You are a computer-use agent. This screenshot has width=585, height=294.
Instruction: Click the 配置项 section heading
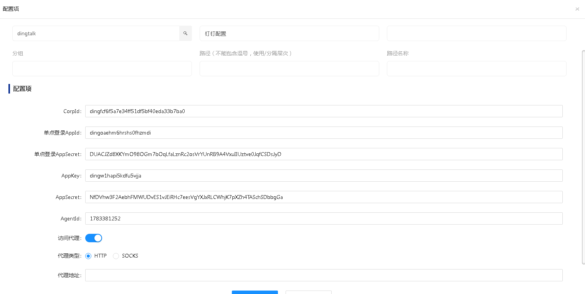point(22,89)
